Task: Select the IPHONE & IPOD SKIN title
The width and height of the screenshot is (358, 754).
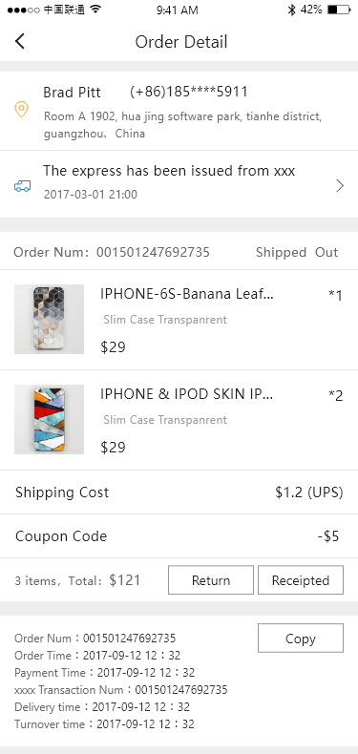Action: (187, 394)
